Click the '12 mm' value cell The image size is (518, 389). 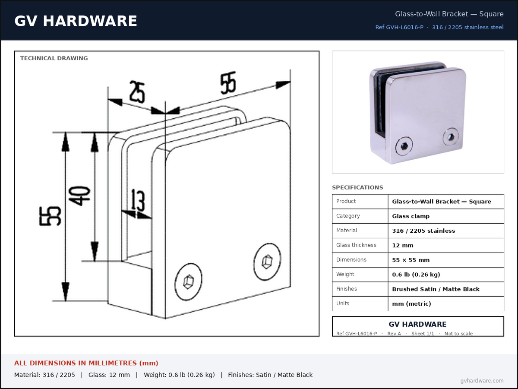pos(446,245)
